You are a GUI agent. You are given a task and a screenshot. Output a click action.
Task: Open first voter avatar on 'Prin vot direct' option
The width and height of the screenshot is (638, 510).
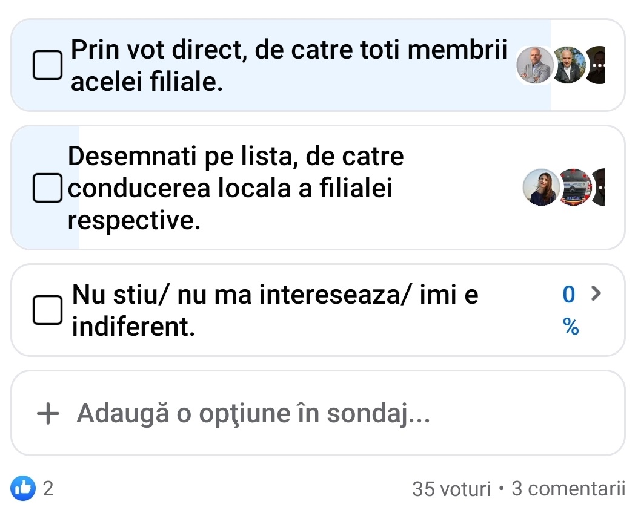(x=535, y=65)
